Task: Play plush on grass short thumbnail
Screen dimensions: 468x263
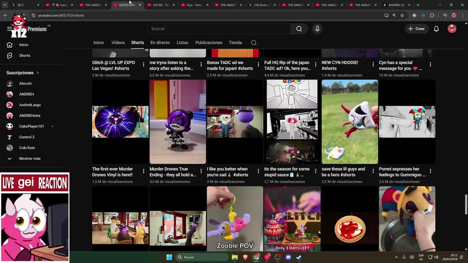Action: 350,122
